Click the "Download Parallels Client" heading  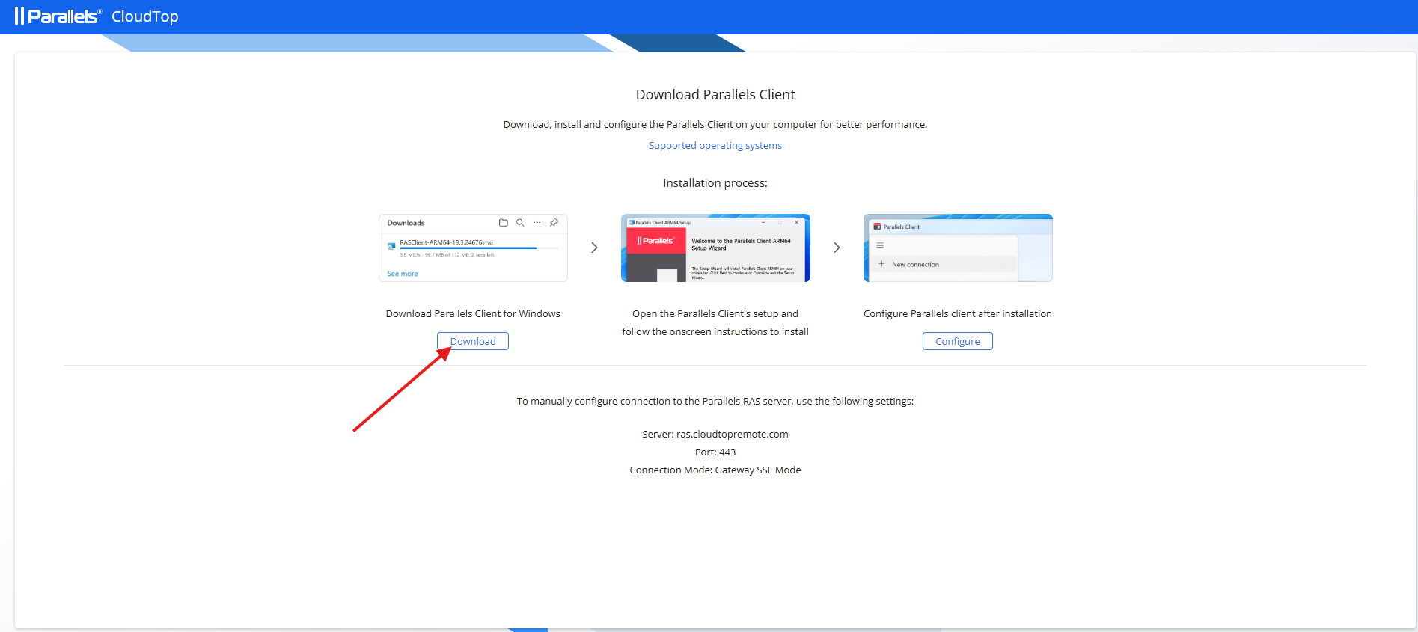(715, 95)
